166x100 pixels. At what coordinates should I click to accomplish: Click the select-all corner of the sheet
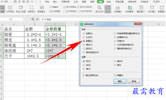click(x=2, y=24)
